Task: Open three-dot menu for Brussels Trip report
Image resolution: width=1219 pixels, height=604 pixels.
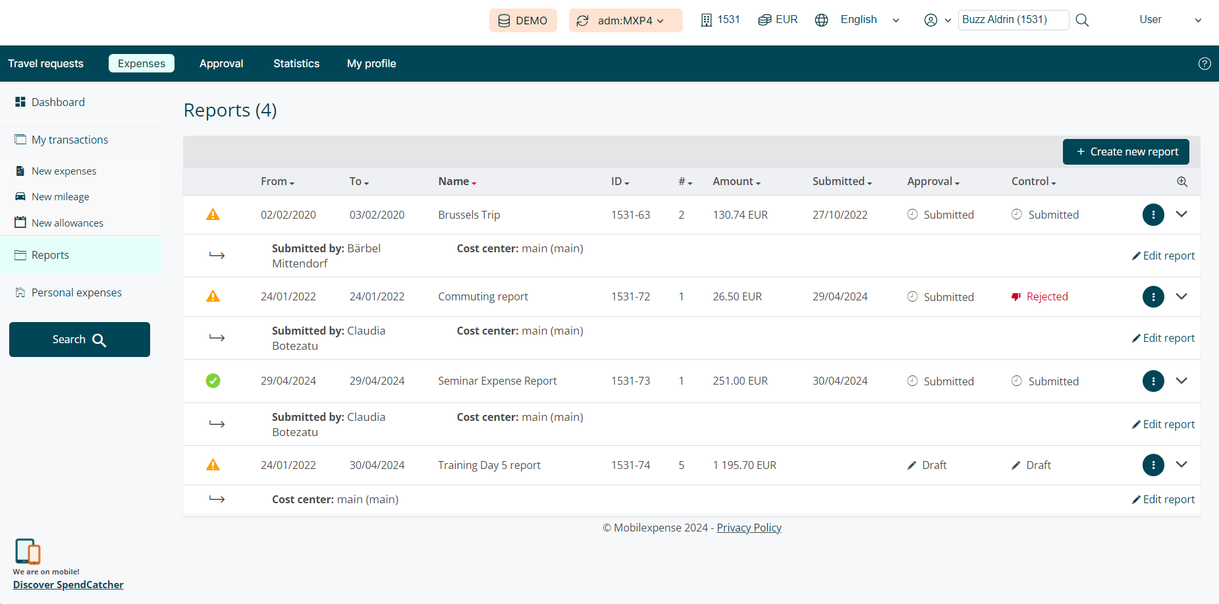Action: coord(1153,215)
